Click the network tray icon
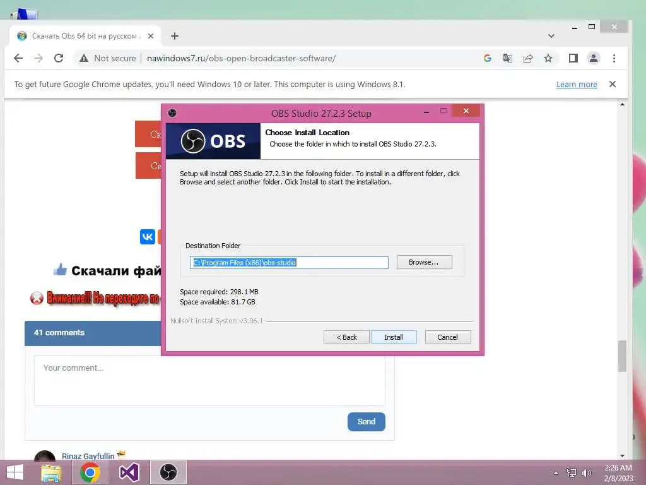 pyautogui.click(x=572, y=472)
